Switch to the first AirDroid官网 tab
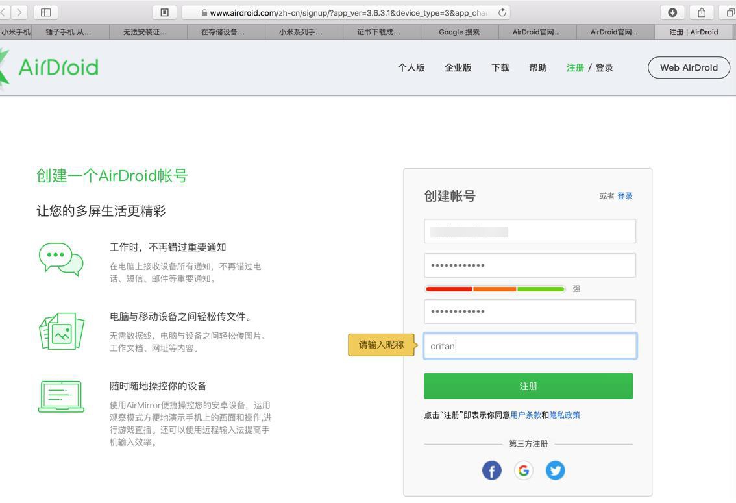Image resolution: width=736 pixels, height=503 pixels. click(537, 32)
